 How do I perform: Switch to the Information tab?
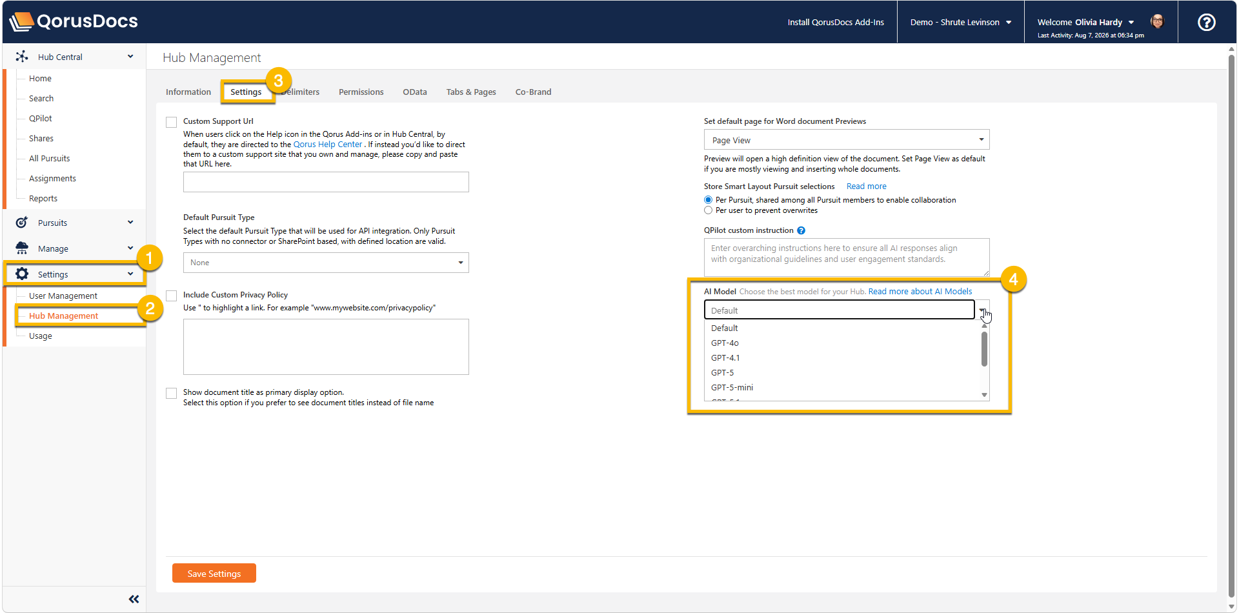[188, 92]
